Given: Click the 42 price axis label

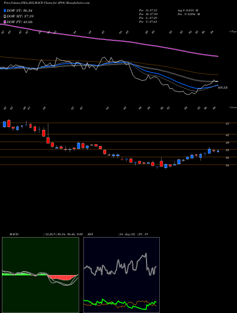Looking at the screenshot, I should pyautogui.click(x=227, y=135).
